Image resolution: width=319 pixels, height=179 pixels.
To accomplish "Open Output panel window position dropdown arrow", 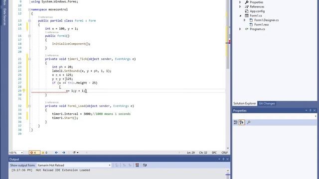I will point(219,159).
